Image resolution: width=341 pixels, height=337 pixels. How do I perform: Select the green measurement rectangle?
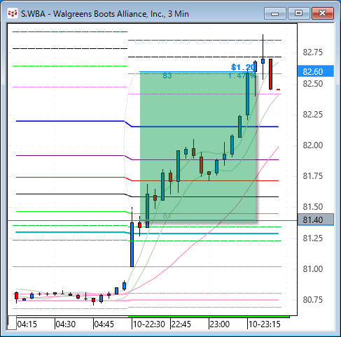[198, 146]
